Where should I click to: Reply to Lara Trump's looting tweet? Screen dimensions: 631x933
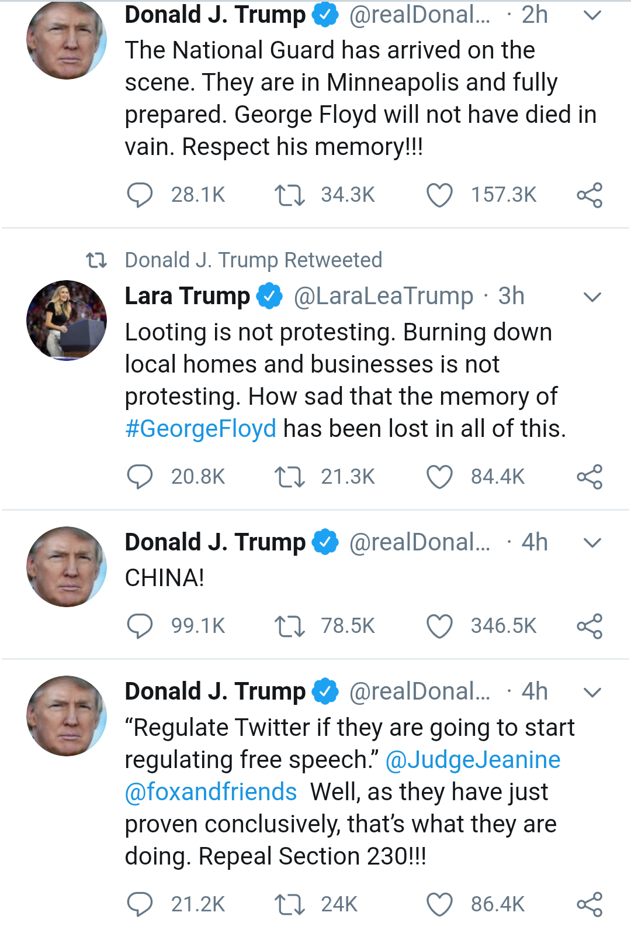(x=140, y=477)
